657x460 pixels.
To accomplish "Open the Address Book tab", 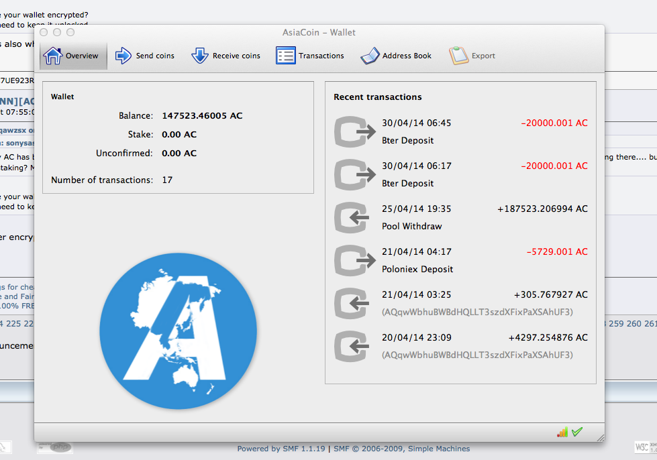I will pos(396,56).
